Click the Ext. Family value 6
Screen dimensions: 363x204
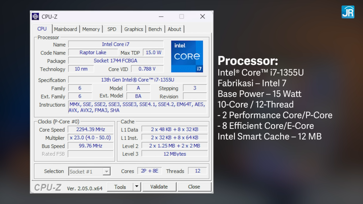(80, 96)
